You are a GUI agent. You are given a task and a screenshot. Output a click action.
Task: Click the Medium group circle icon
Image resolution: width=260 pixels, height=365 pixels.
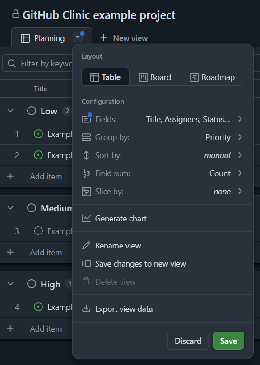click(x=32, y=208)
